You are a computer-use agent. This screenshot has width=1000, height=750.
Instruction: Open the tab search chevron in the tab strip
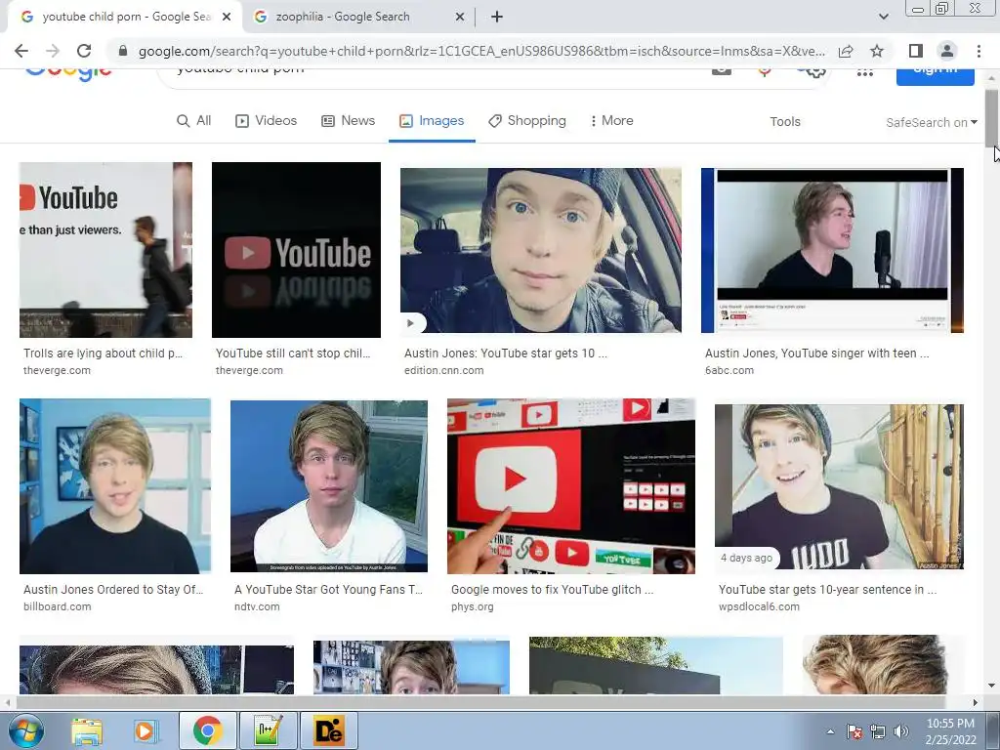click(x=883, y=18)
